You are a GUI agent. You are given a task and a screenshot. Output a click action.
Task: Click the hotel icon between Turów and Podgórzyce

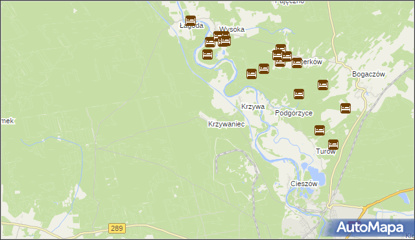coord(320,130)
